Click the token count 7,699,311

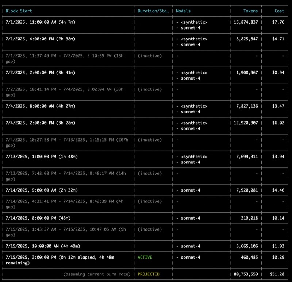pos(247,157)
